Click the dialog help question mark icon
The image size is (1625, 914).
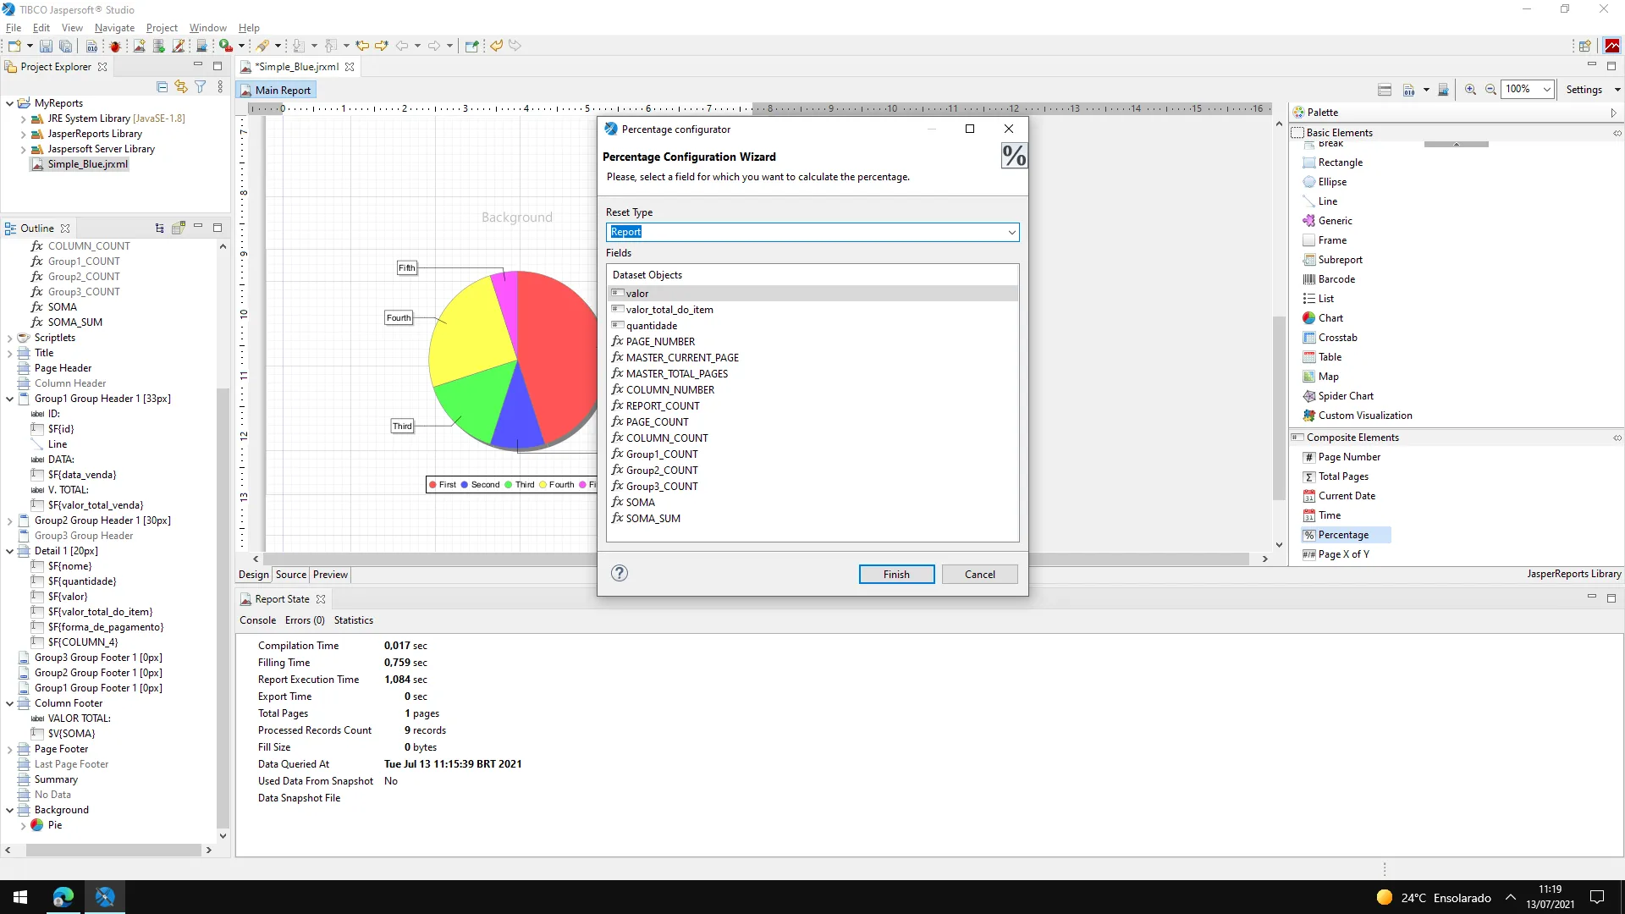coord(620,574)
